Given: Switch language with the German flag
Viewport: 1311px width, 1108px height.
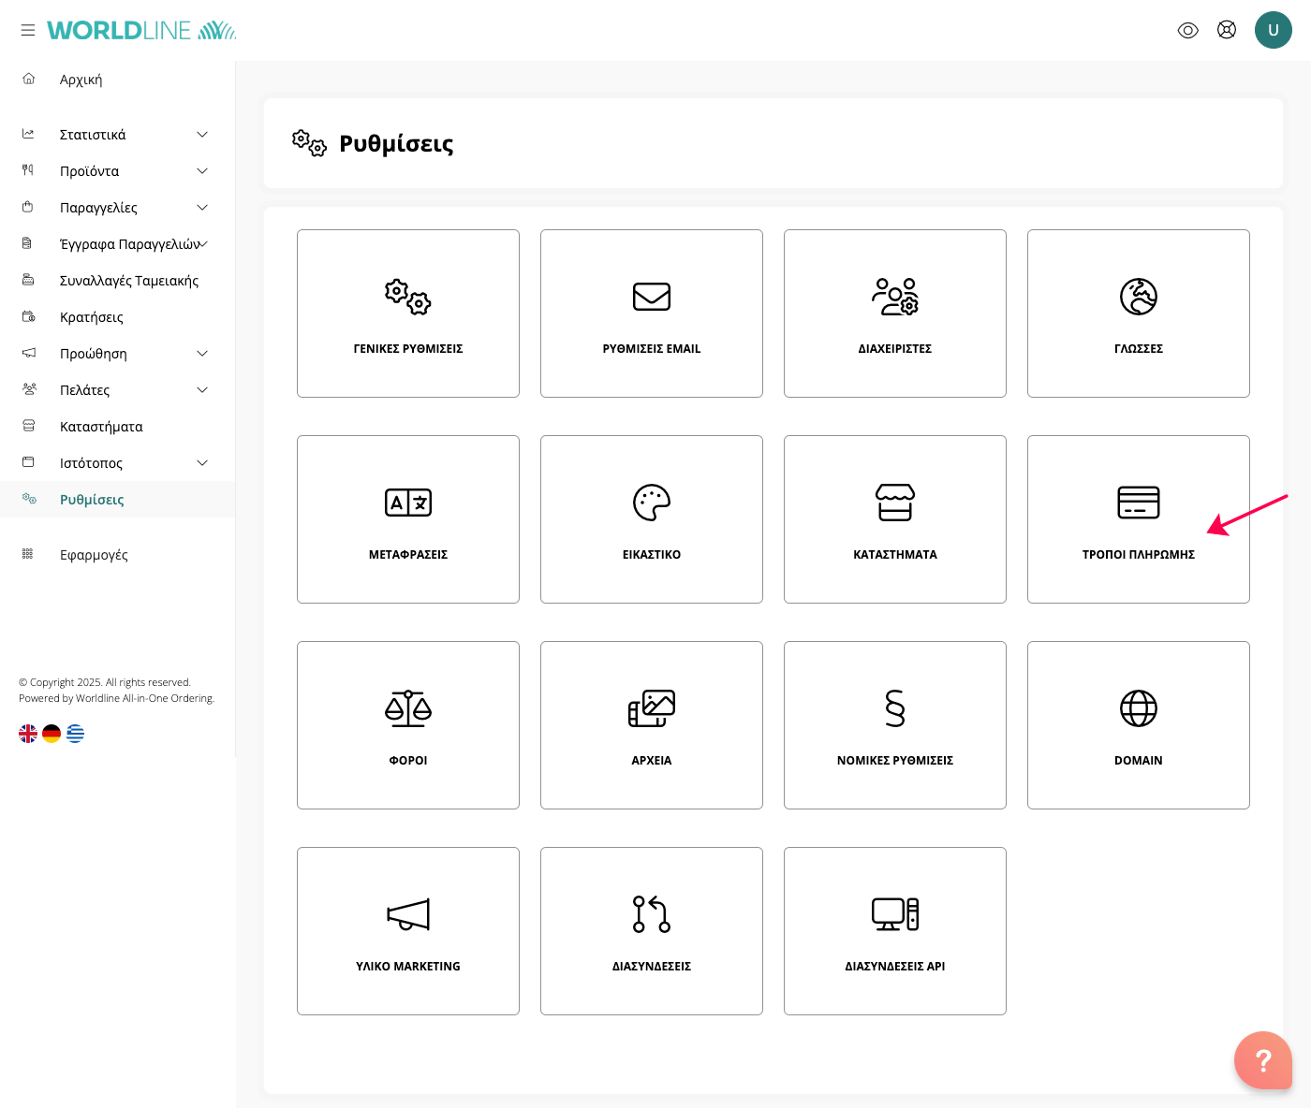Looking at the screenshot, I should 52,734.
